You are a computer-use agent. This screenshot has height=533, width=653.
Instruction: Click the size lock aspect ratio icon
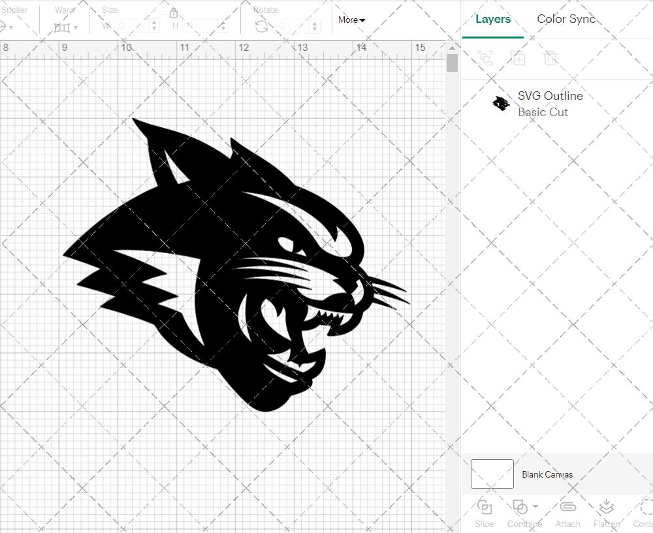(174, 12)
